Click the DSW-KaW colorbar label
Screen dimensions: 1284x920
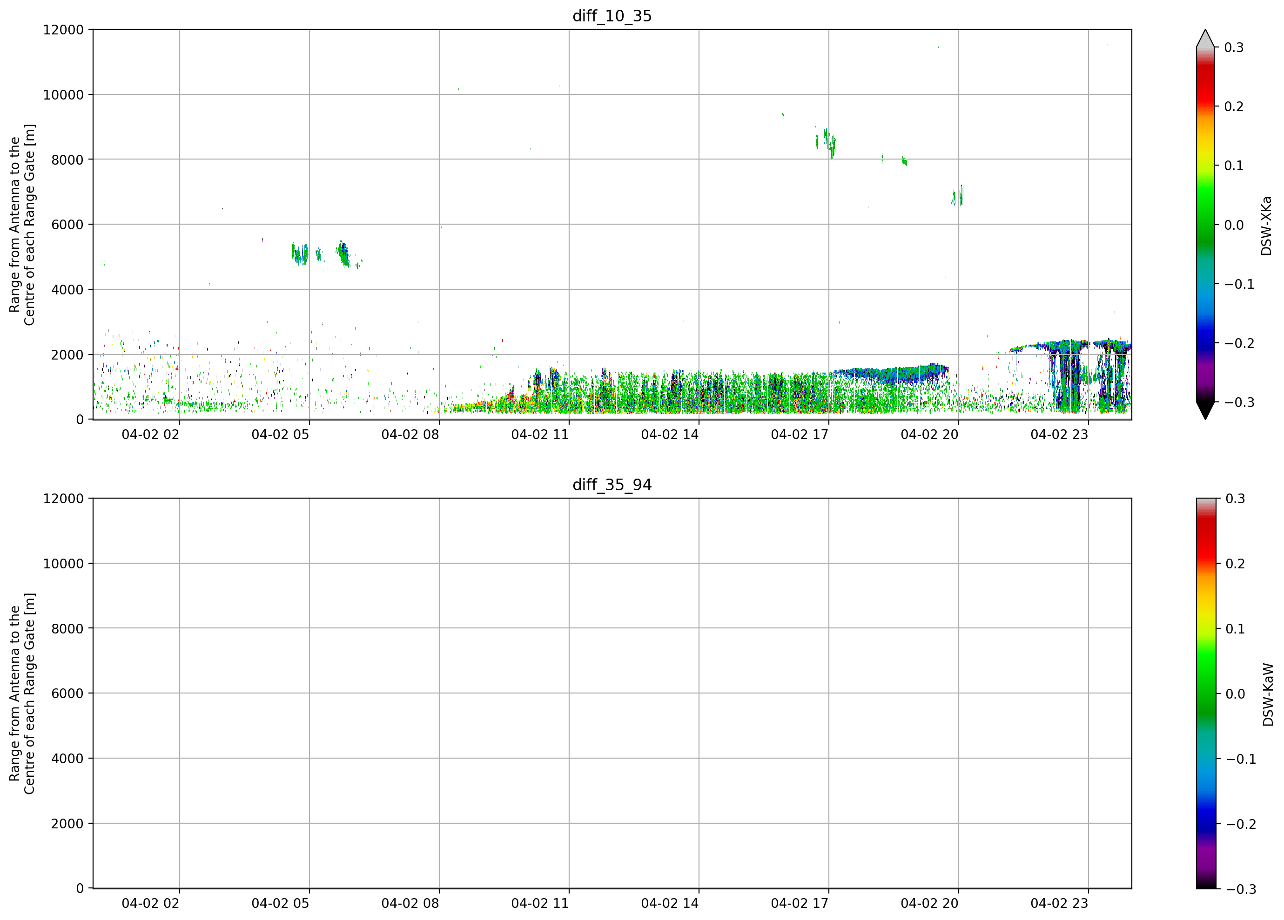click(1268, 695)
